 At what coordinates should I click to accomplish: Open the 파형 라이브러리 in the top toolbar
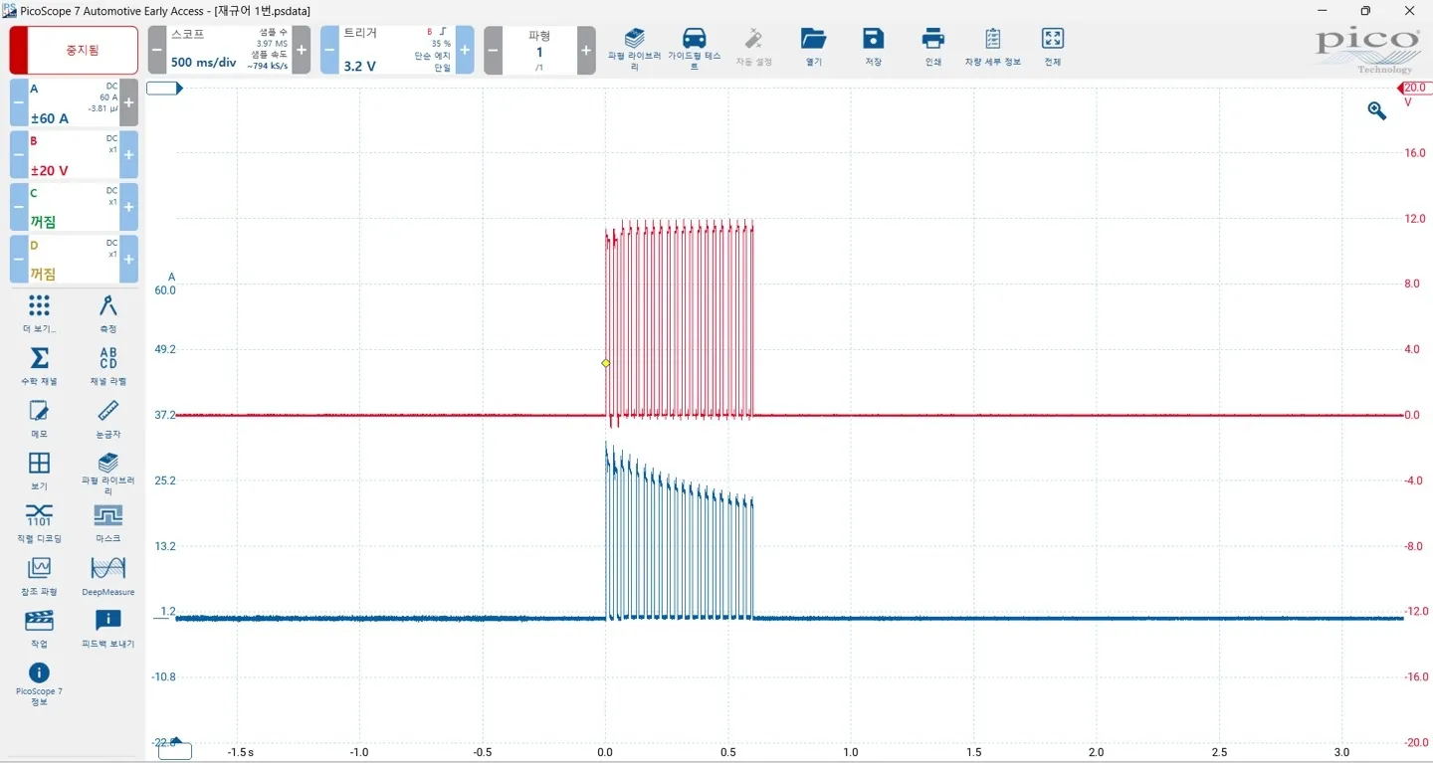point(634,48)
